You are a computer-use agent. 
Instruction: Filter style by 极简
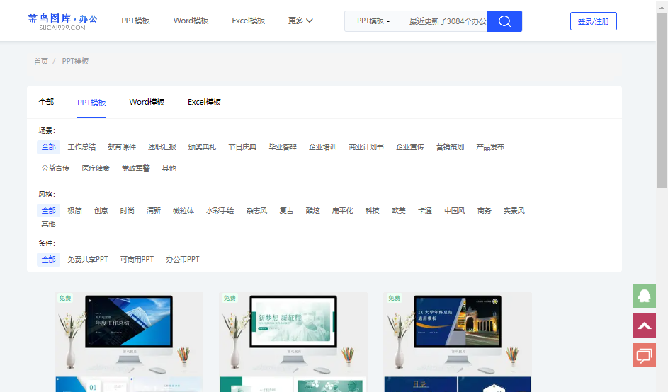74,211
